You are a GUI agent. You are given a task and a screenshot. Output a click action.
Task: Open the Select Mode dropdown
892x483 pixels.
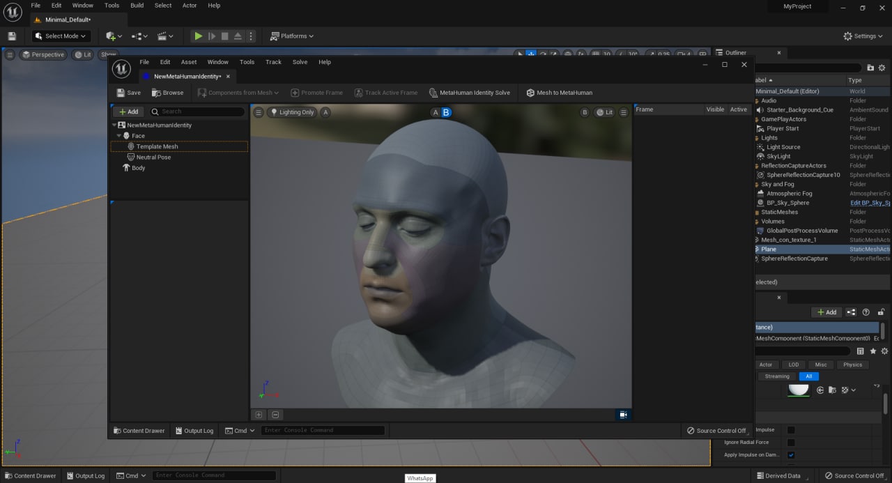[62, 36]
